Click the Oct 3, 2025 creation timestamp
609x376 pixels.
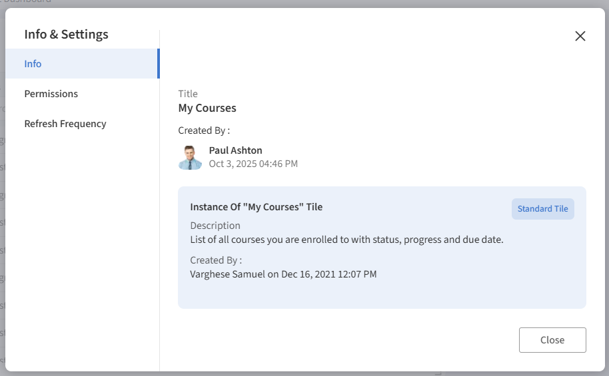point(253,164)
